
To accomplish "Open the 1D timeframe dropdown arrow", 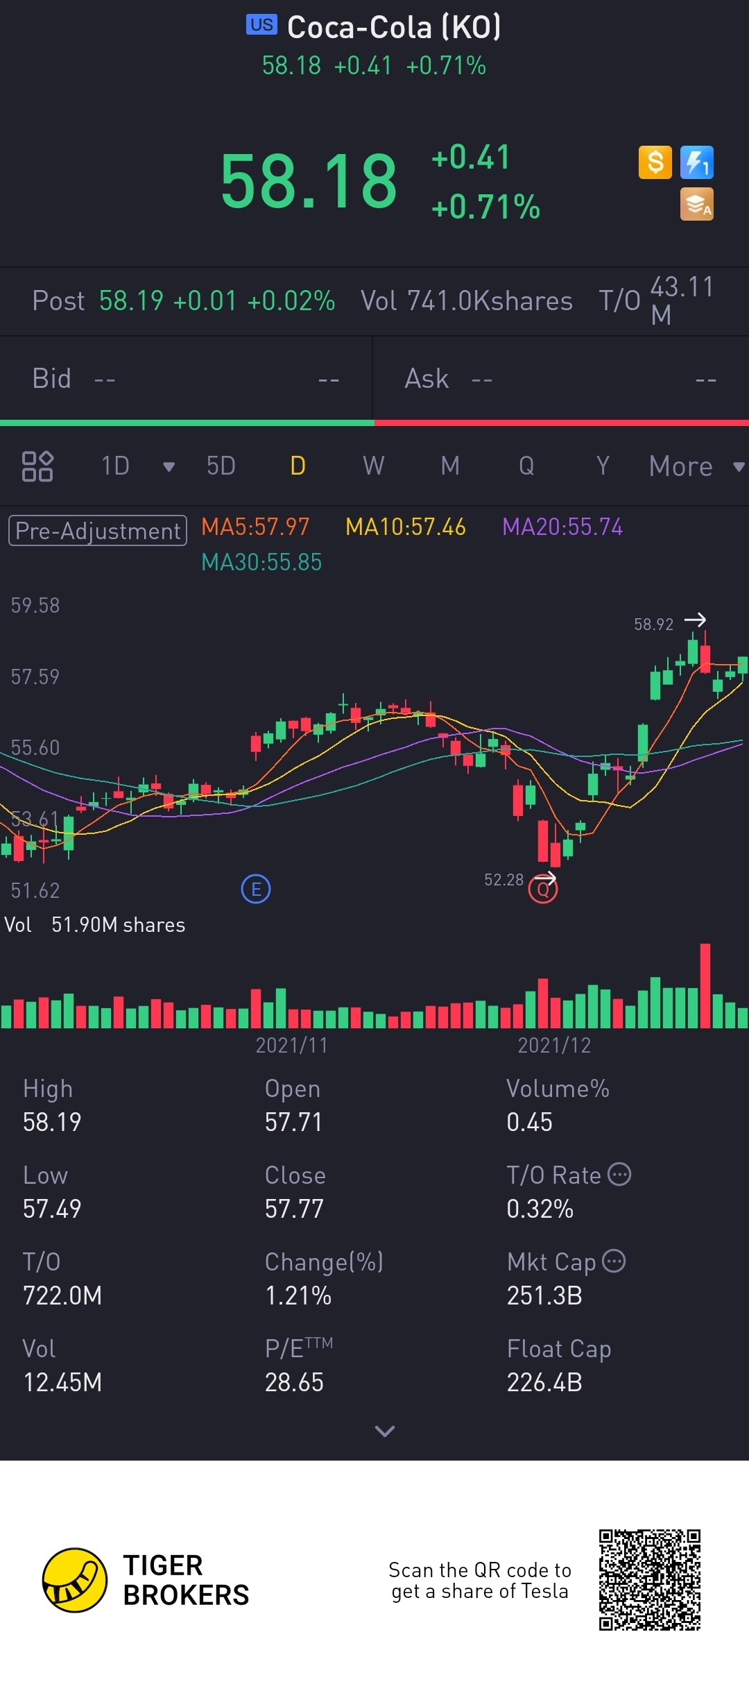I will tap(169, 466).
